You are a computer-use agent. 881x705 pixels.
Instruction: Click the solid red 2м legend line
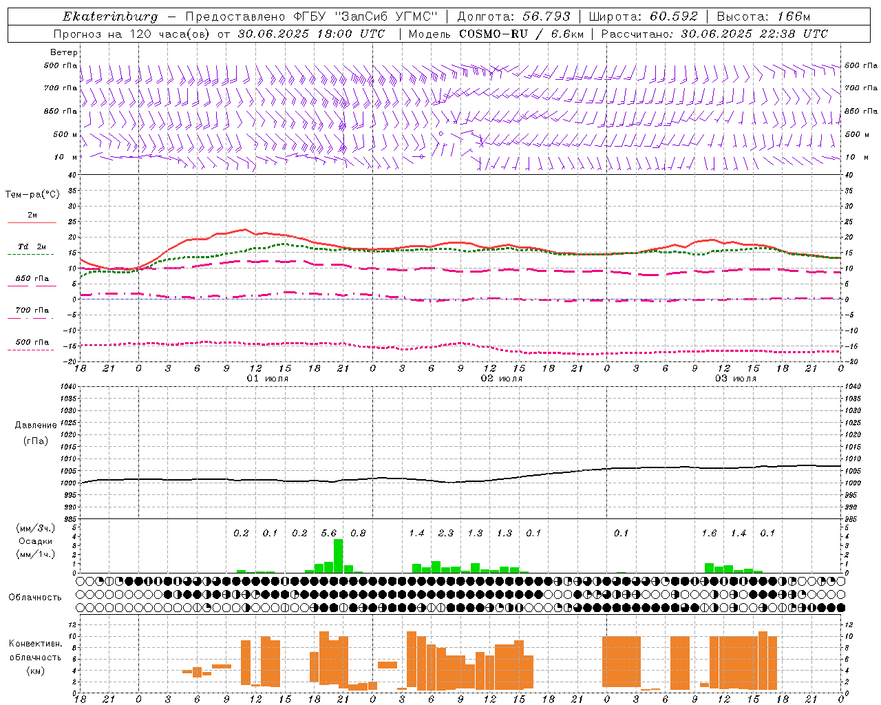(x=32, y=222)
